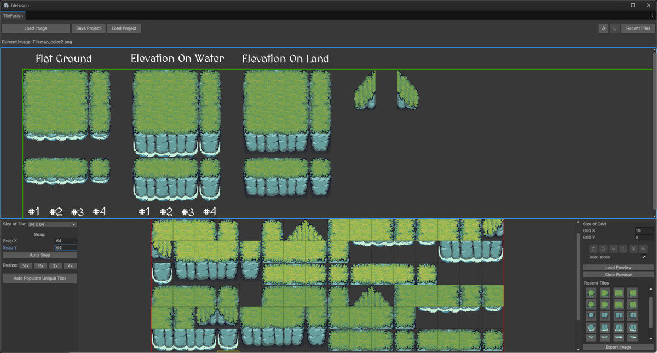Click the Auto Populate Unique Tiles button
Screen dimensions: 657x353
39,278
